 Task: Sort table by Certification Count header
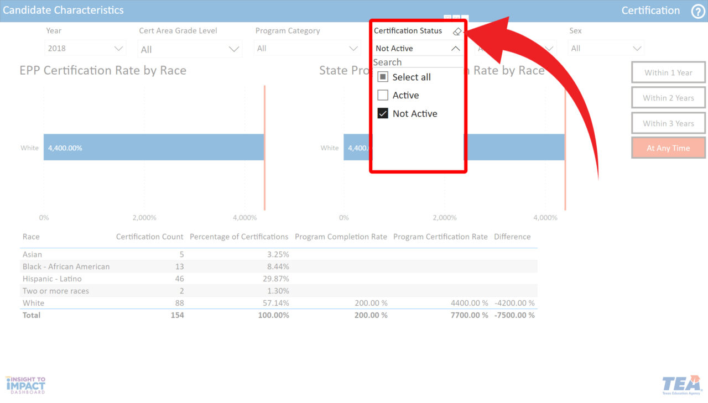tap(149, 237)
